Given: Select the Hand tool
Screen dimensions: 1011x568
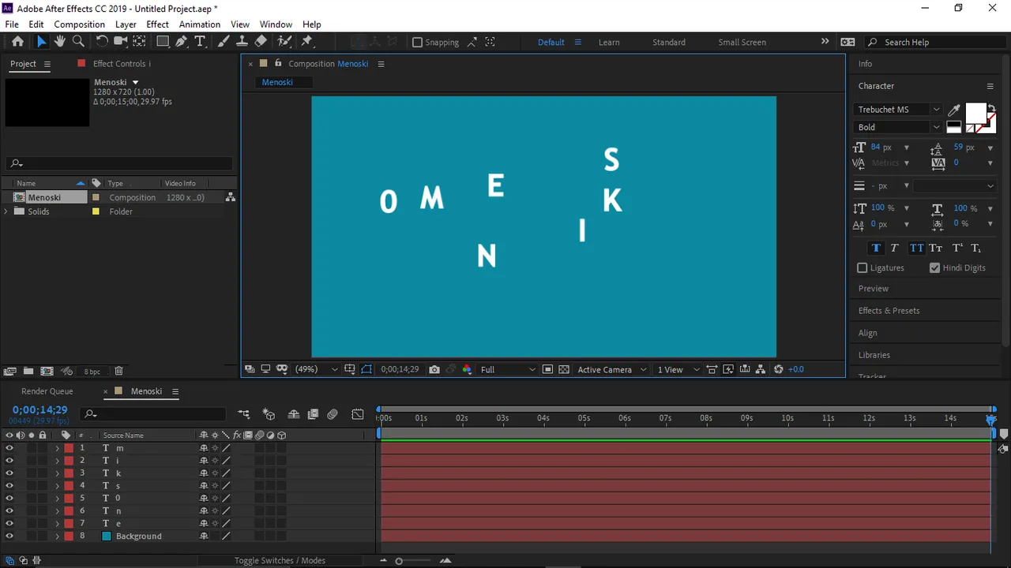Looking at the screenshot, I should click(x=59, y=42).
